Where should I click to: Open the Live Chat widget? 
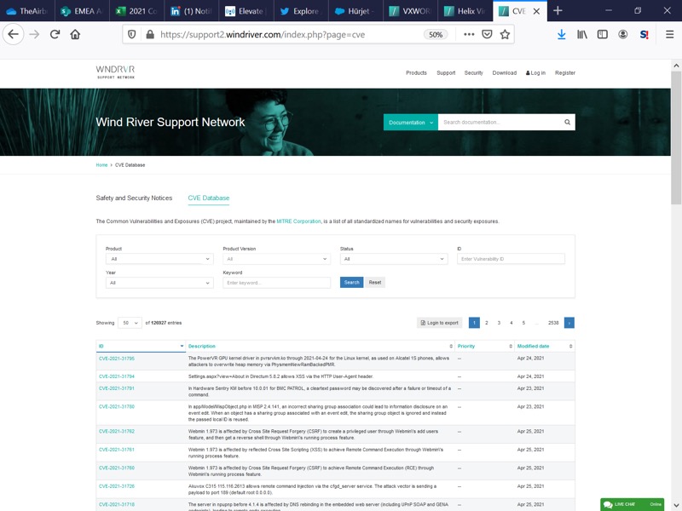click(632, 504)
